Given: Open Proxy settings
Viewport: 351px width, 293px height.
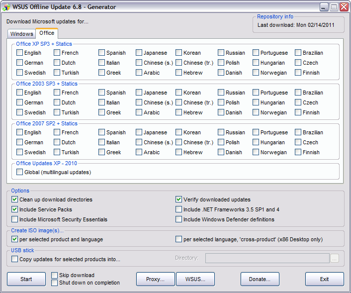Looking at the screenshot, I should pos(155,279).
